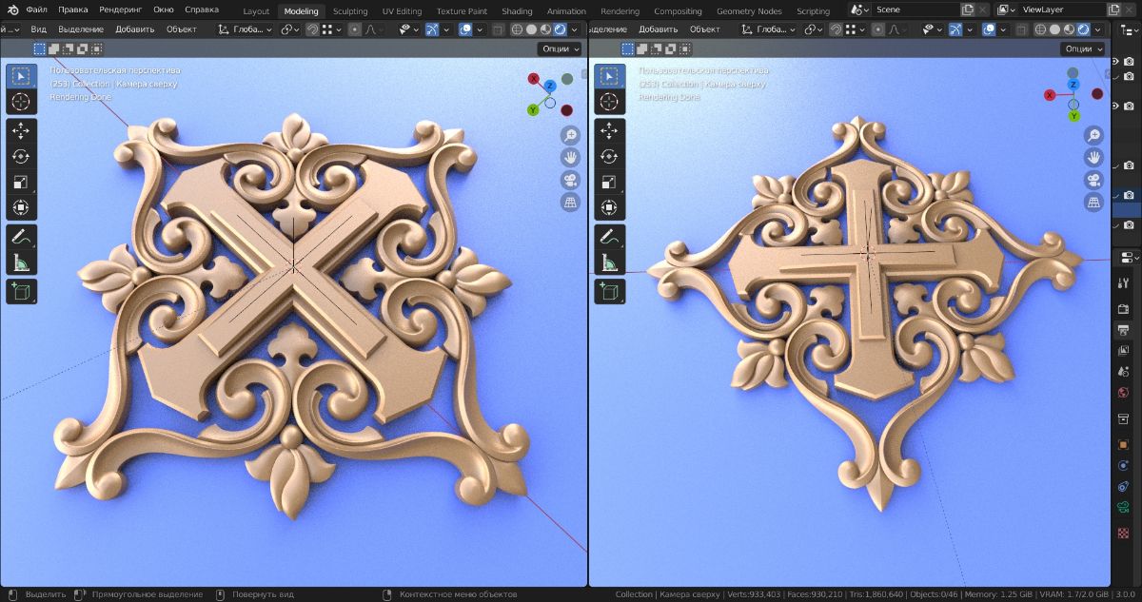This screenshot has width=1142, height=602.
Task: Open the Рендеринг menu
Action: [x=120, y=10]
